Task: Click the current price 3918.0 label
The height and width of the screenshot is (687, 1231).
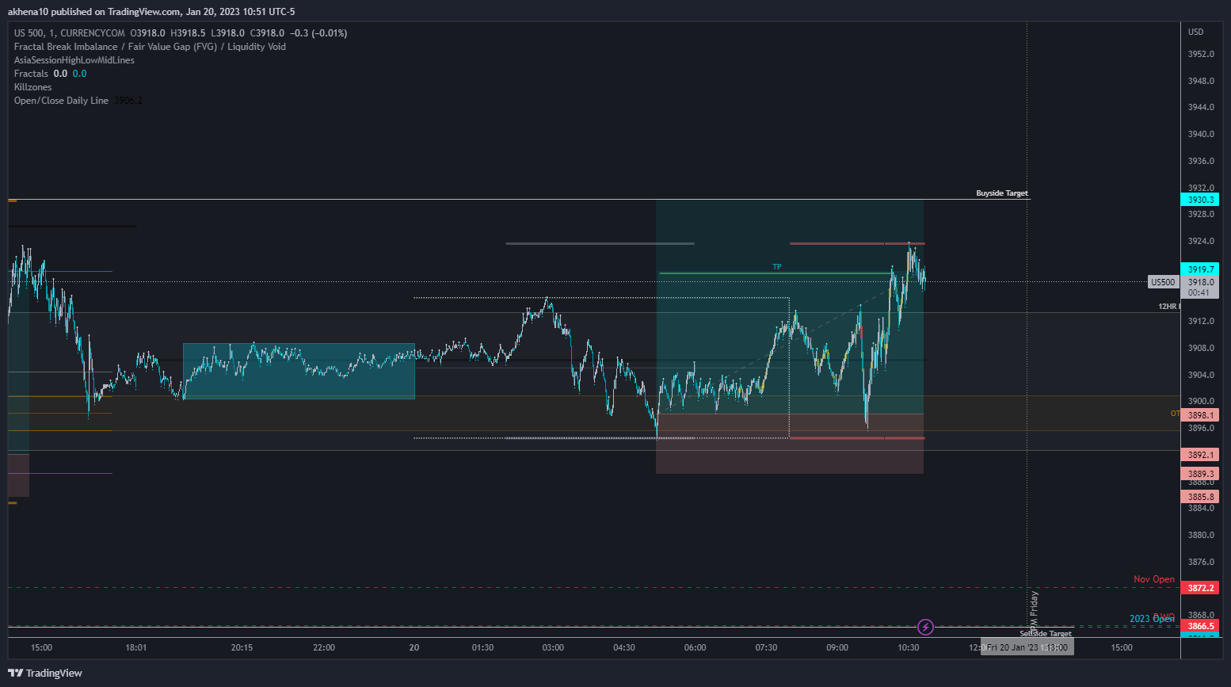Action: pos(1200,282)
